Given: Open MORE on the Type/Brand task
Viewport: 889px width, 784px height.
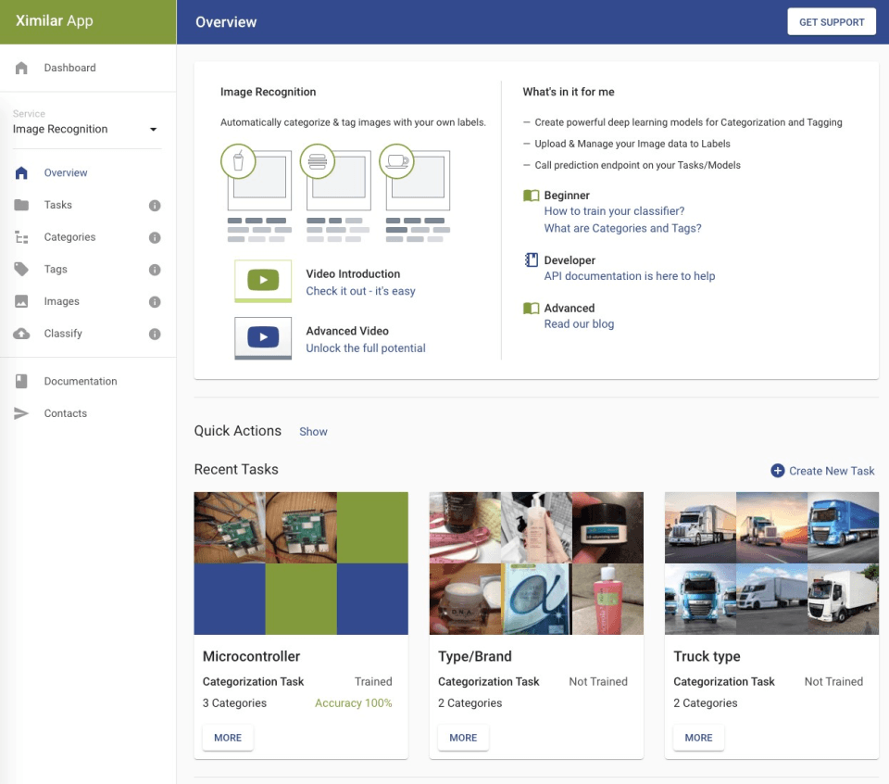Looking at the screenshot, I should (463, 738).
